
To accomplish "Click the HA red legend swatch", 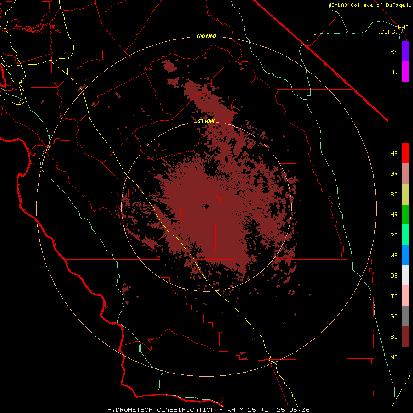I will click(x=405, y=153).
